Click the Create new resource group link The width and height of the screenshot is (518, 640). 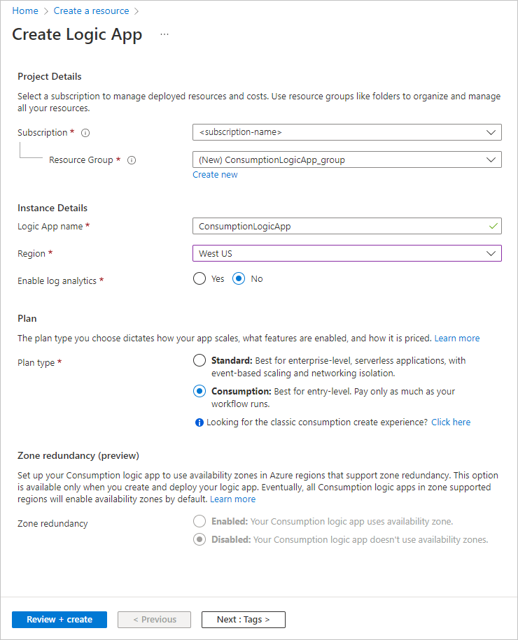(215, 175)
